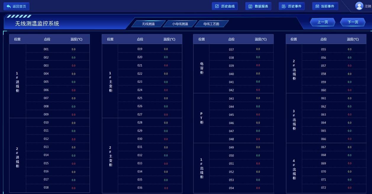Click point 063 in the 3#出线柜 group
372x194 pixels.
click(x=323, y=114)
